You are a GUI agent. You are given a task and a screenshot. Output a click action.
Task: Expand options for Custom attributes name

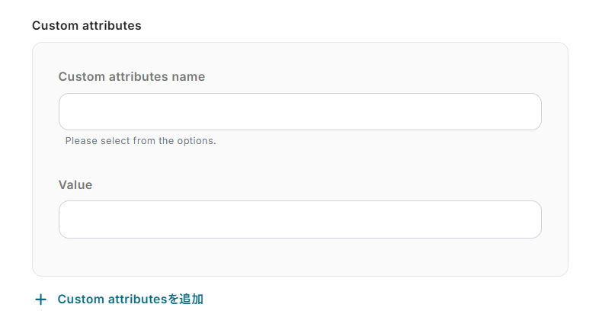point(299,112)
